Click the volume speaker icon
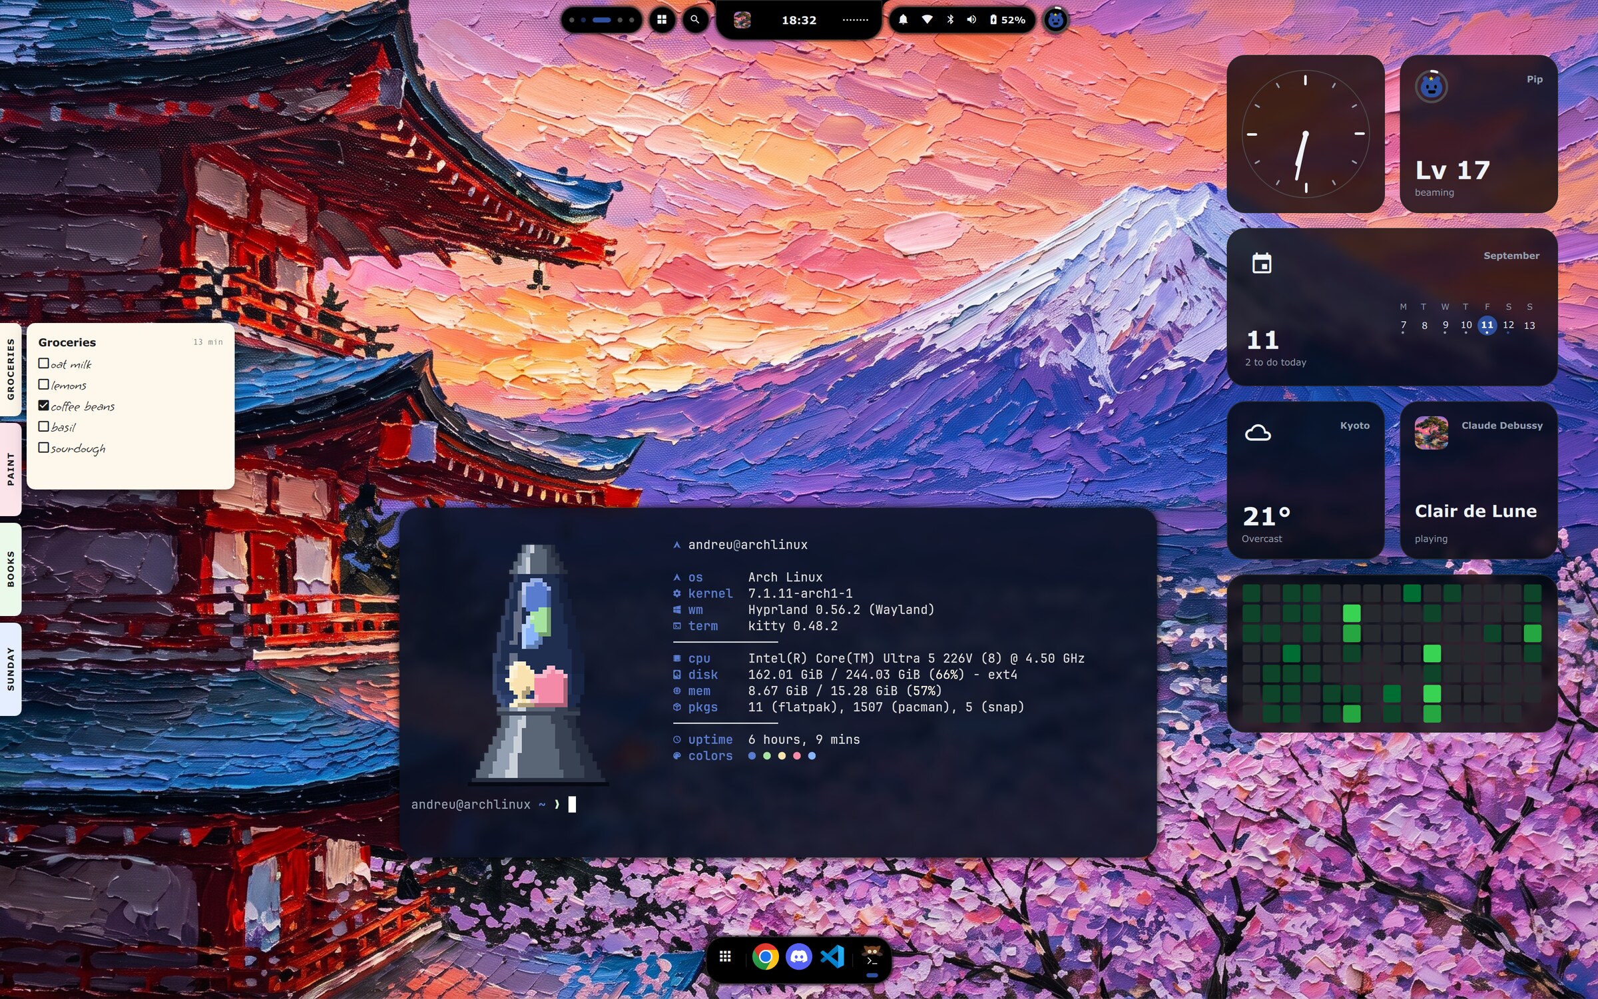The width and height of the screenshot is (1598, 999). [x=971, y=20]
